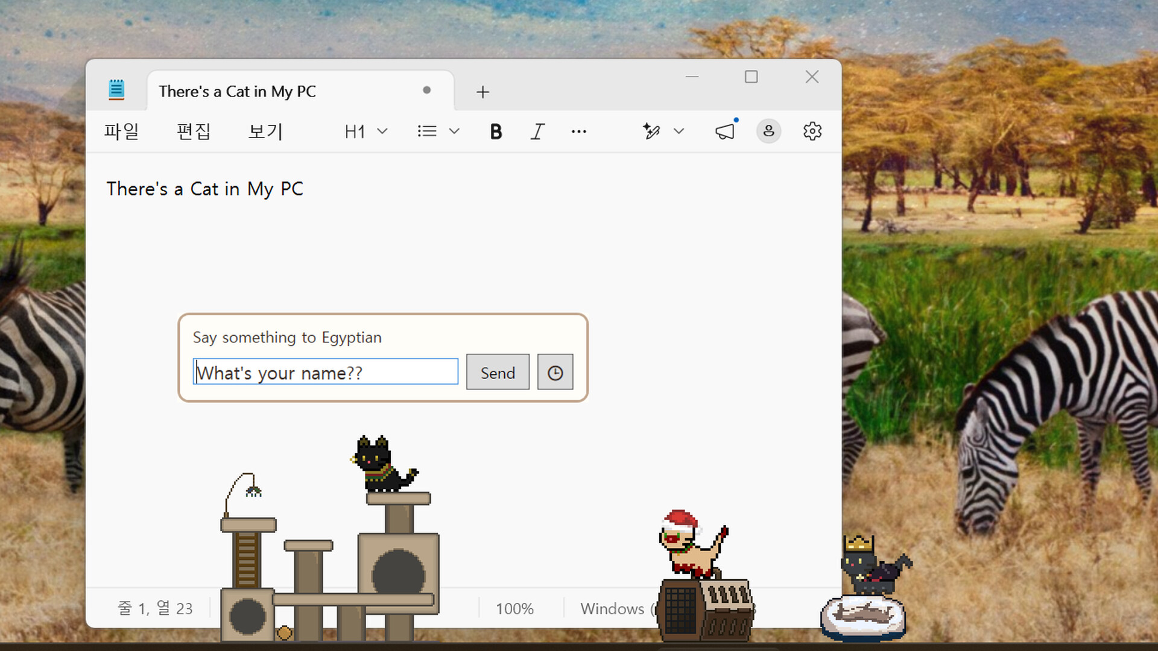This screenshot has height=651, width=1158.
Task: Click the 100% zoom level in status bar
Action: pyautogui.click(x=514, y=609)
